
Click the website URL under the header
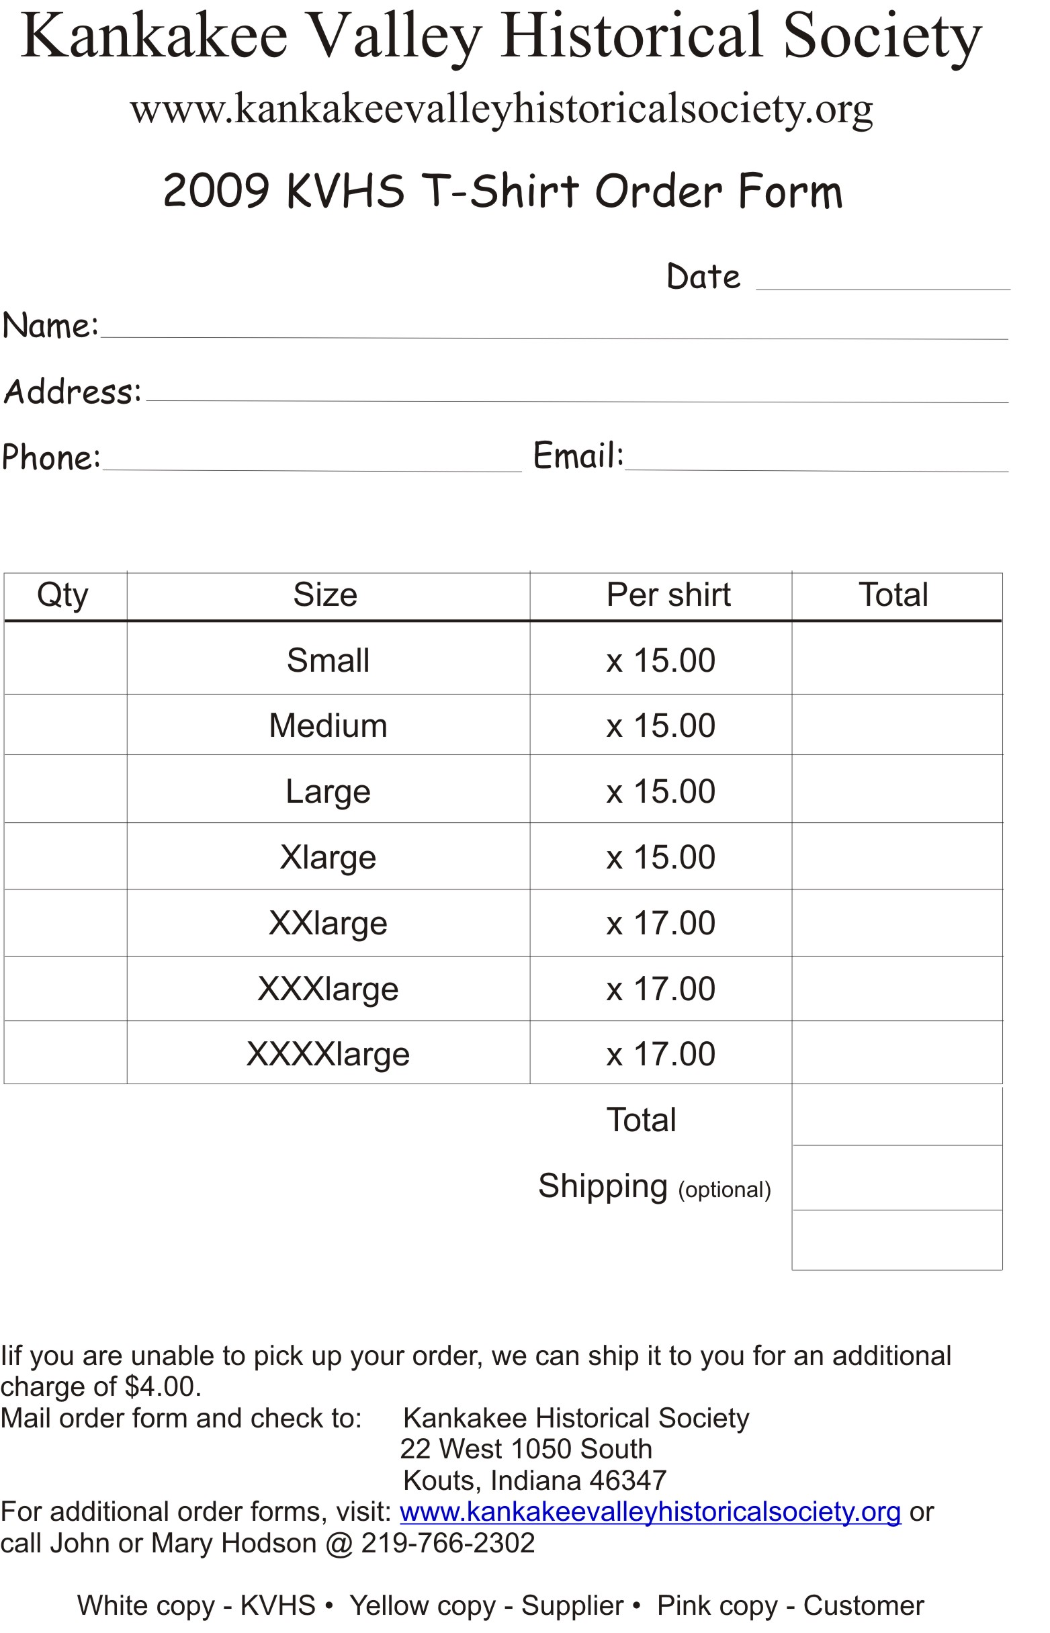pos(502,109)
